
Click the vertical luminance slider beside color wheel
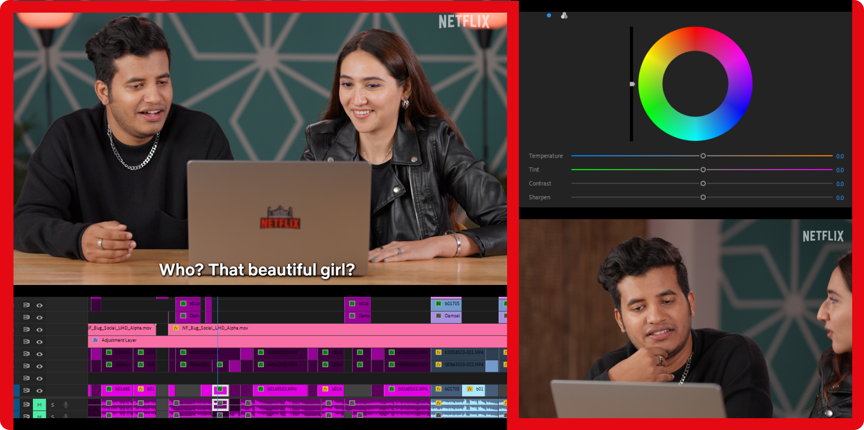click(632, 84)
